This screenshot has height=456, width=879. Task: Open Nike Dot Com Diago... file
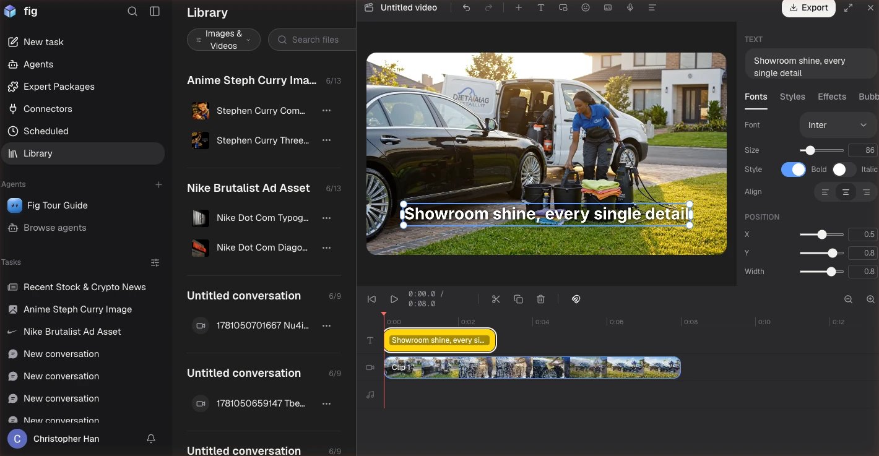click(262, 247)
